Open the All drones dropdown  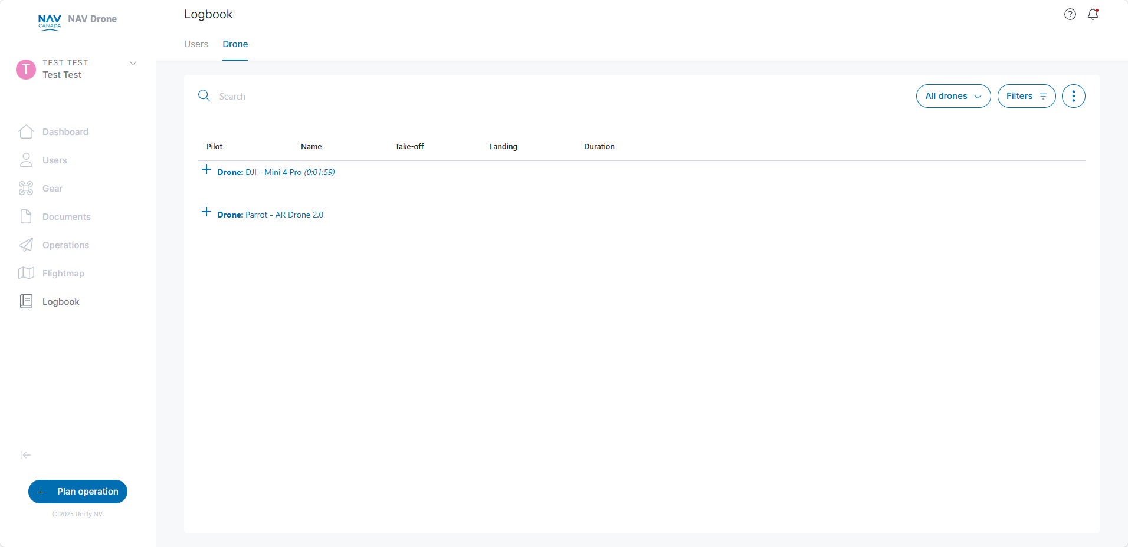(x=953, y=96)
